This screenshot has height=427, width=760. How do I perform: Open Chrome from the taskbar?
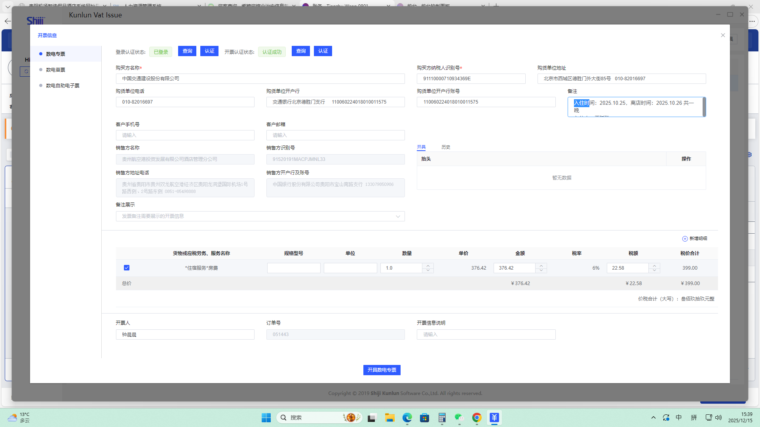pos(477,418)
